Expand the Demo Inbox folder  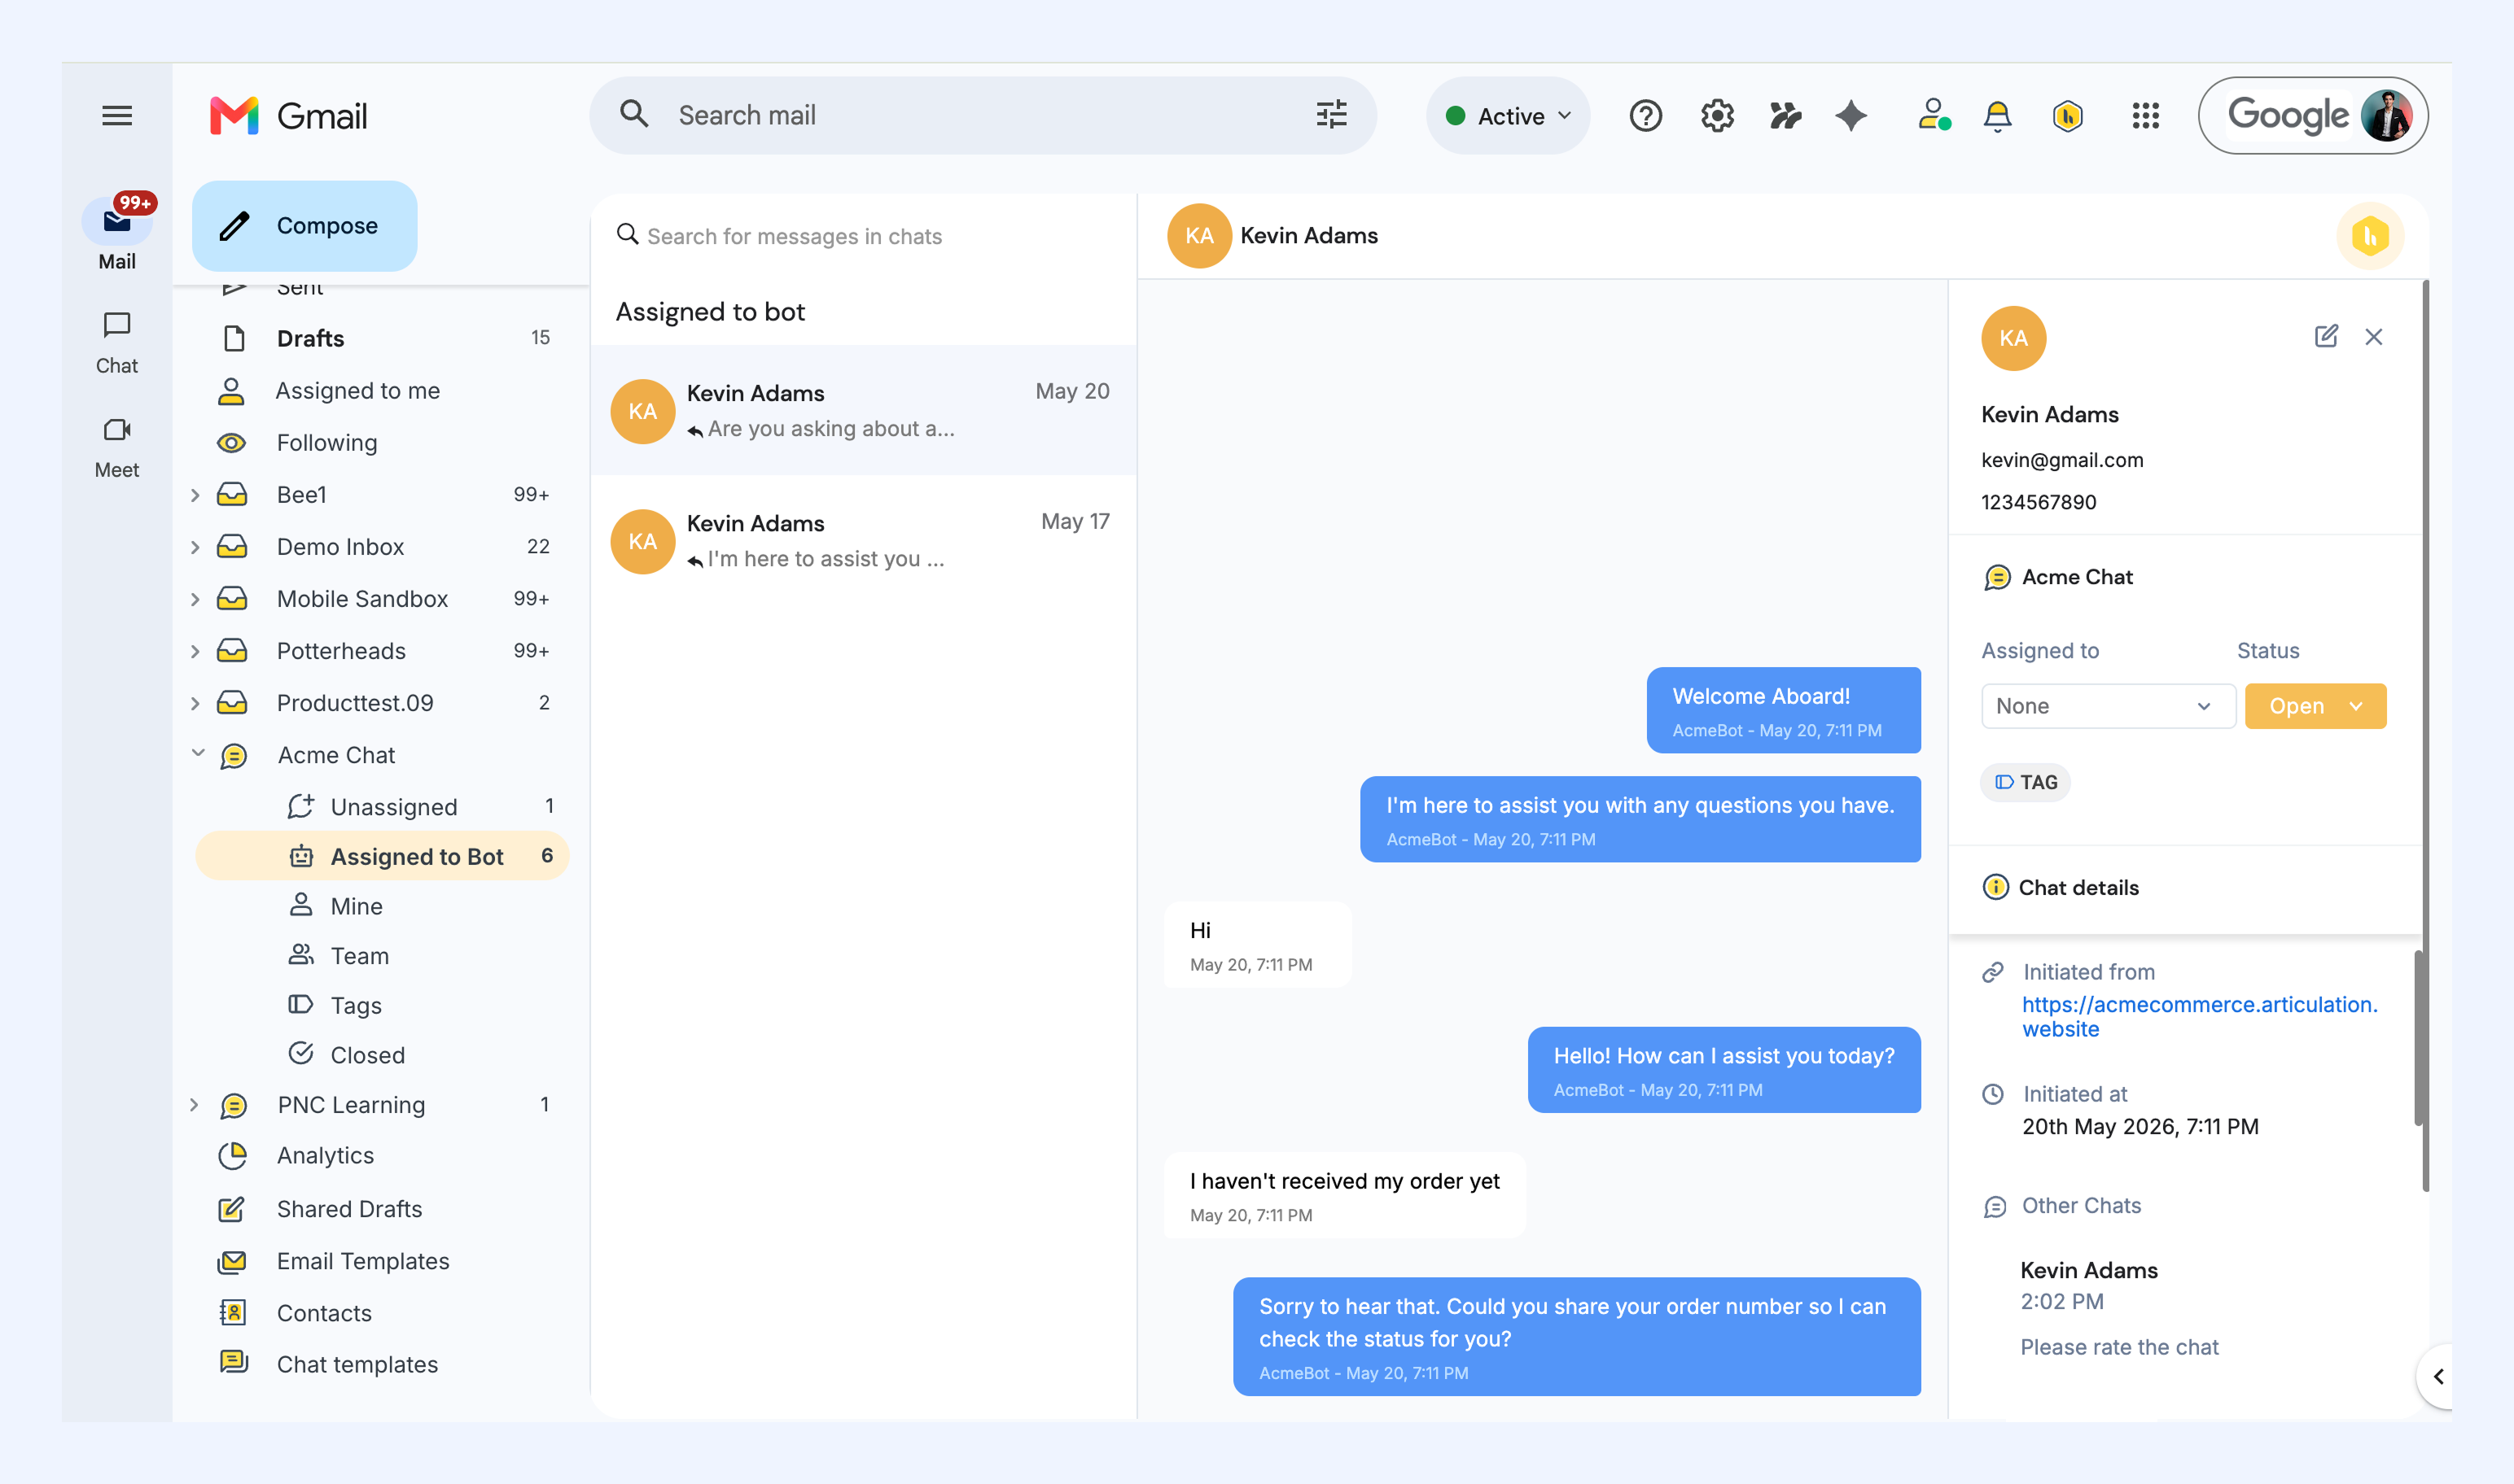(195, 547)
